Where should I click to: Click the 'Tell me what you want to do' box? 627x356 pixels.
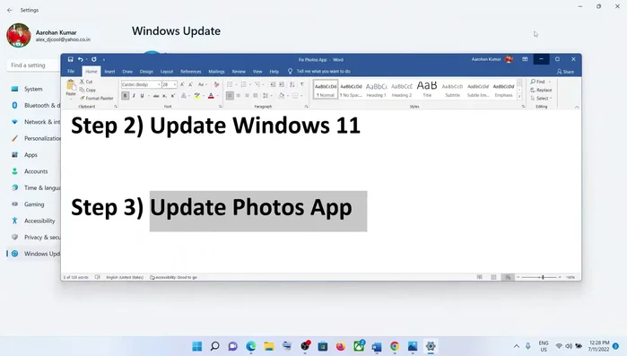pos(324,72)
